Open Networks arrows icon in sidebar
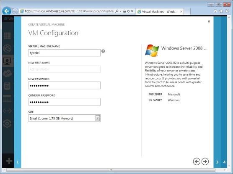 [x=7, y=111]
